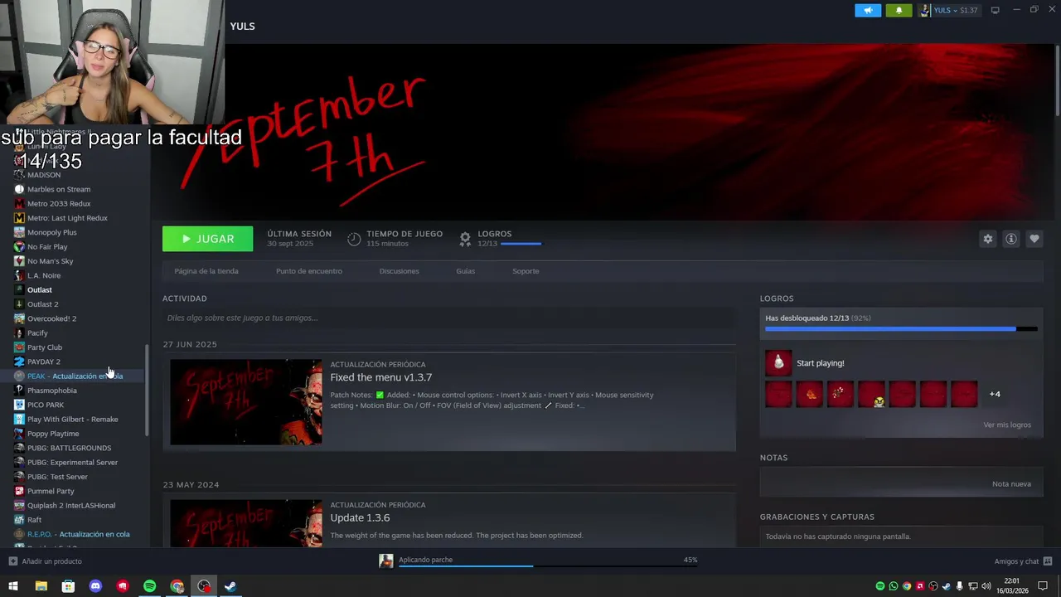Viewport: 1061px width, 597px height.
Task: Open the Guías tab
Action: pyautogui.click(x=465, y=271)
